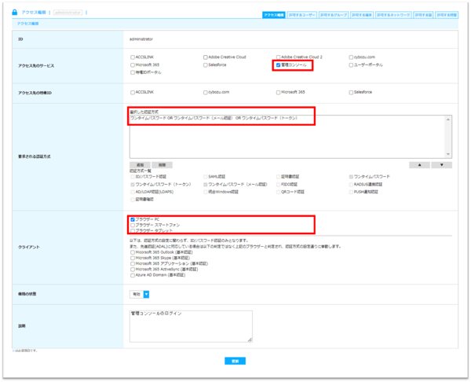Check cybozu.com in the アクセス先のサービス row
The height and width of the screenshot is (382, 471).
351,57
